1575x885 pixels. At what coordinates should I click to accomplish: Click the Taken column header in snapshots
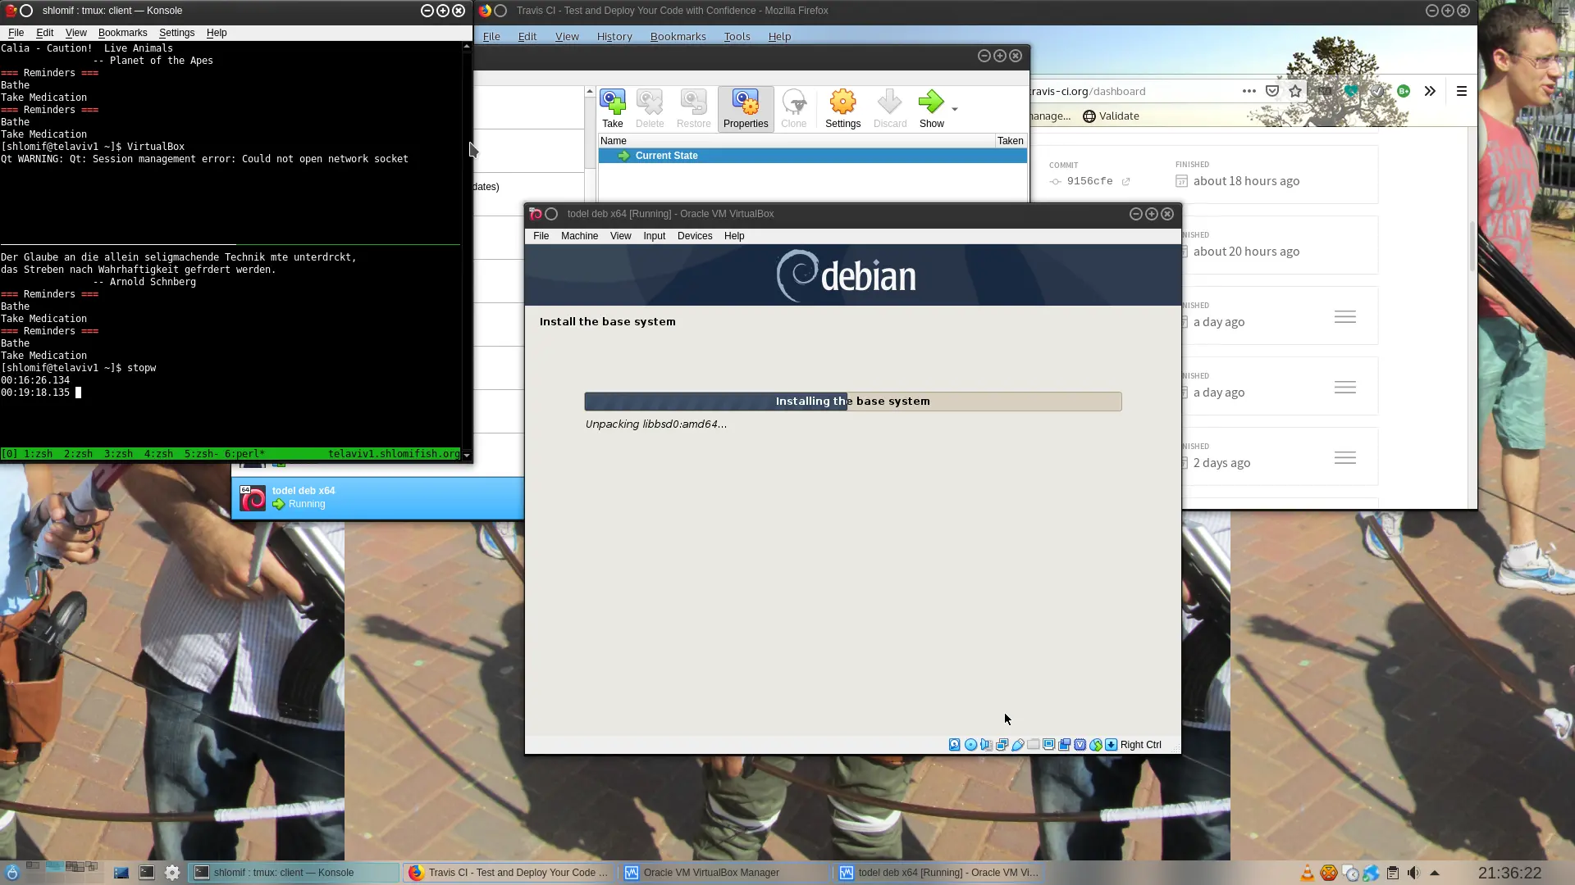(x=1010, y=141)
